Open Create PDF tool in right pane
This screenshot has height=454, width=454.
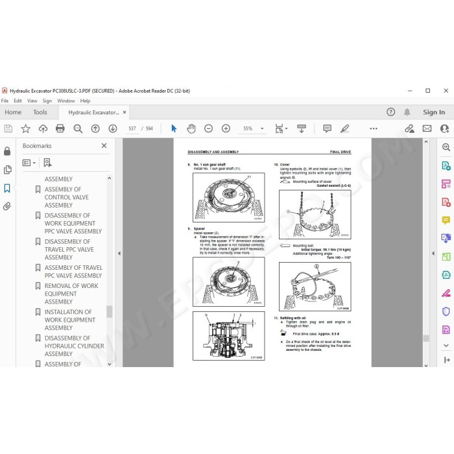[446, 202]
